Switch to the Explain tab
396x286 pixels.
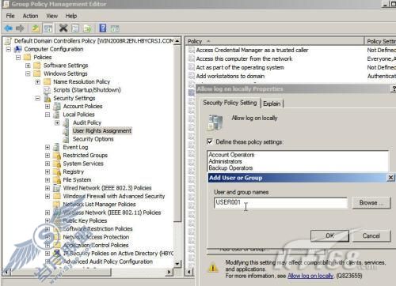coord(272,103)
